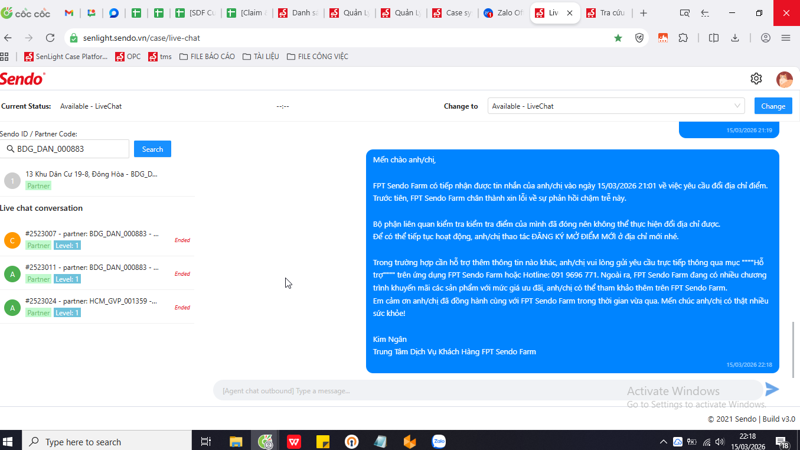800x450 pixels.
Task: Open the OPC bookmark
Action: [x=128, y=57]
